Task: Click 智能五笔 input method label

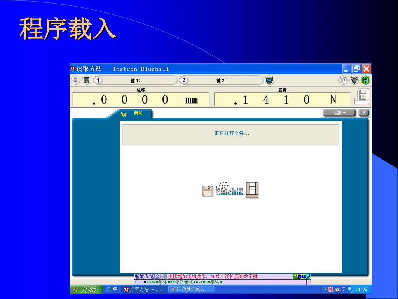Action: coord(144,277)
